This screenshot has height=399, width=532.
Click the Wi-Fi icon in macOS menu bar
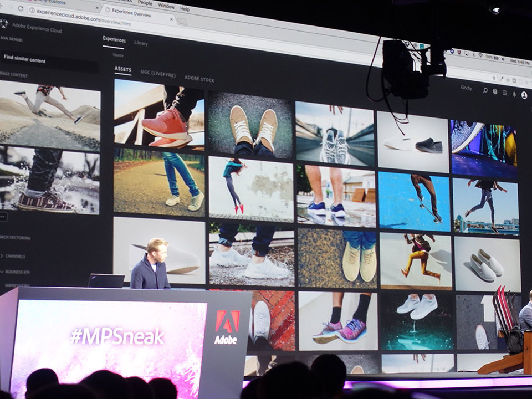click(x=480, y=55)
